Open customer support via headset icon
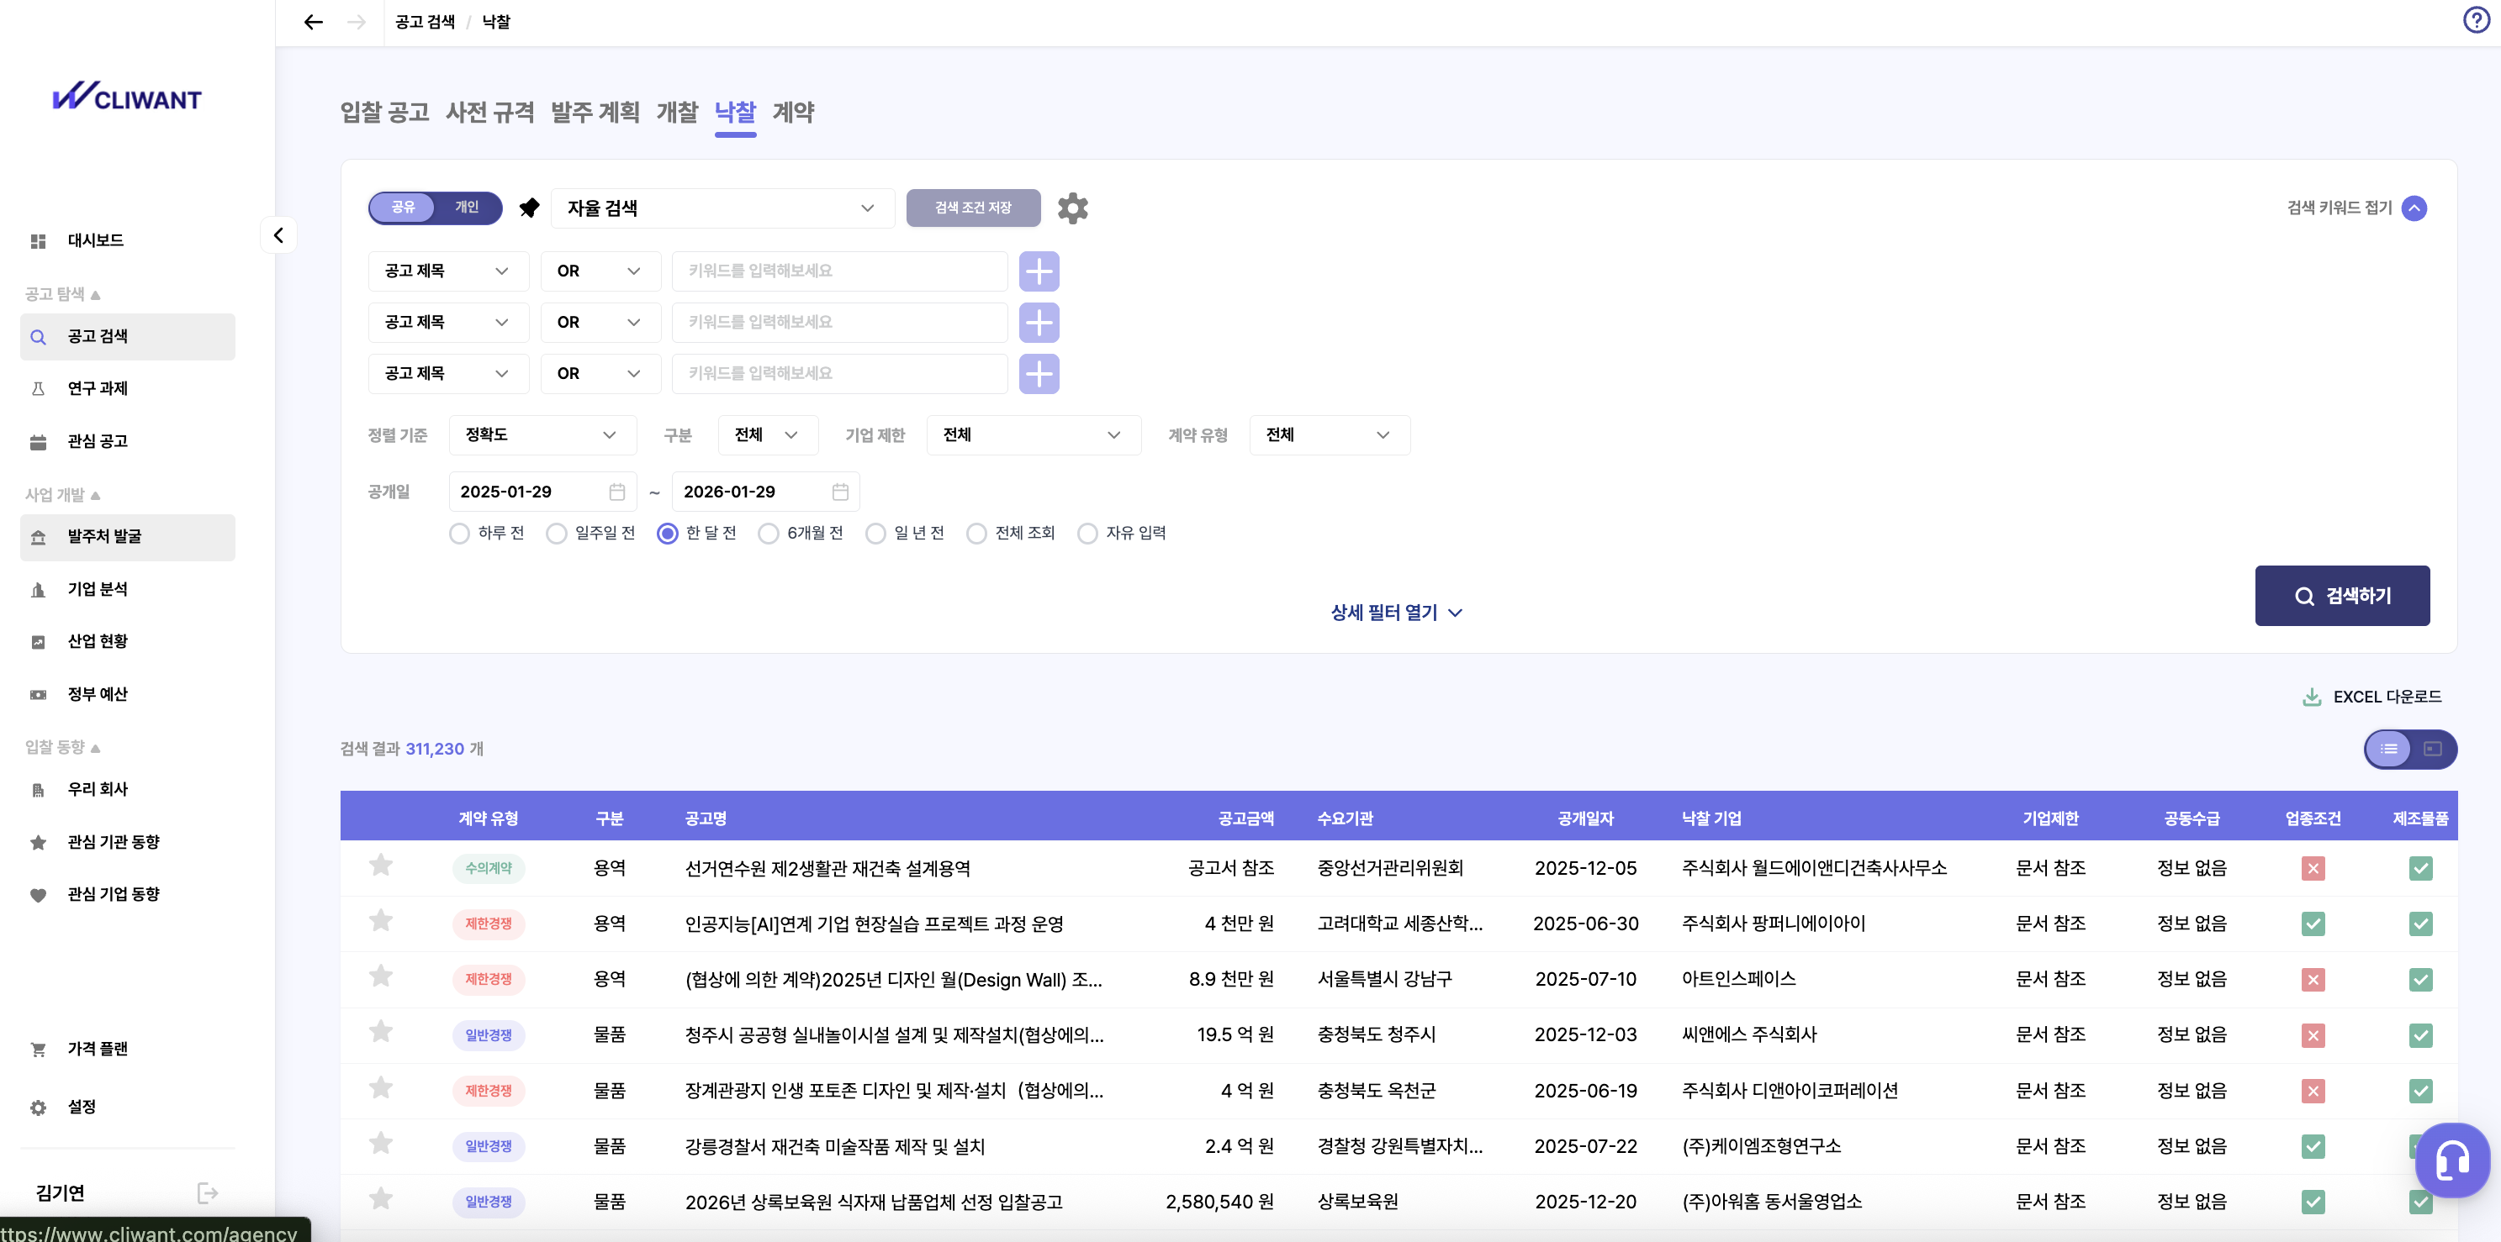2501x1242 pixels. click(2451, 1160)
